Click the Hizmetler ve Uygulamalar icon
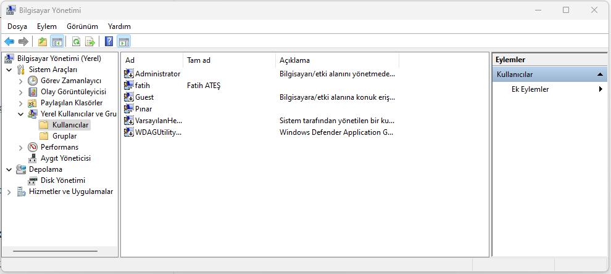 click(21, 191)
